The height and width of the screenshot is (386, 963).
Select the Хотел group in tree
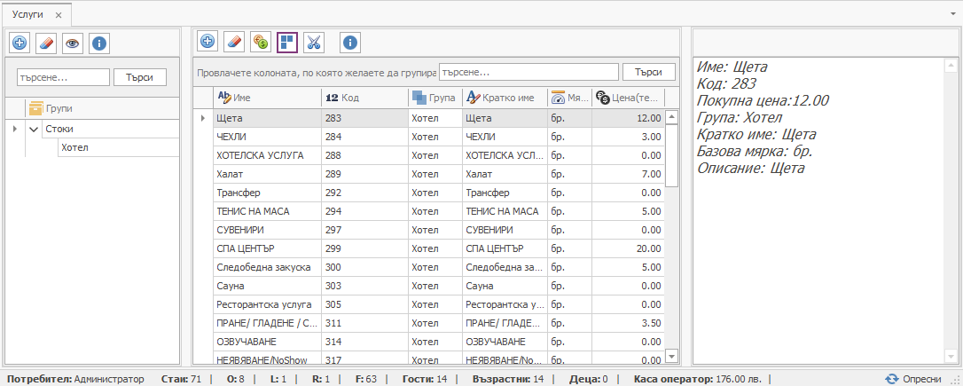(74, 147)
